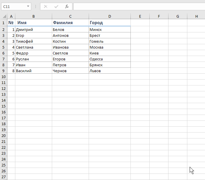Select column D header
The image size is (205, 180).
[x=110, y=16]
